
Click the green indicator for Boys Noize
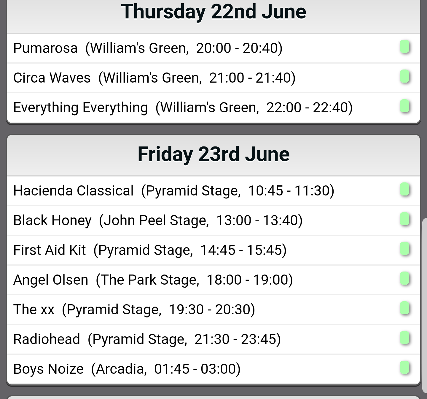[404, 368]
